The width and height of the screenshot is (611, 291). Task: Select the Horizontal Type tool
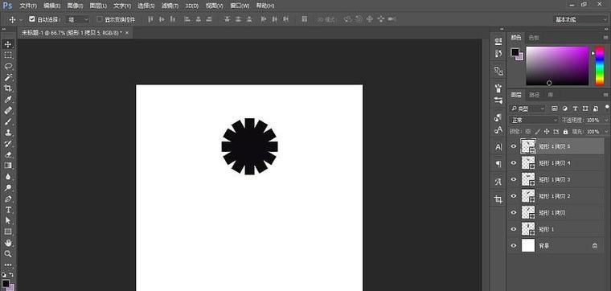click(8, 210)
